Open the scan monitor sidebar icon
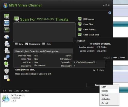 point(7,16)
